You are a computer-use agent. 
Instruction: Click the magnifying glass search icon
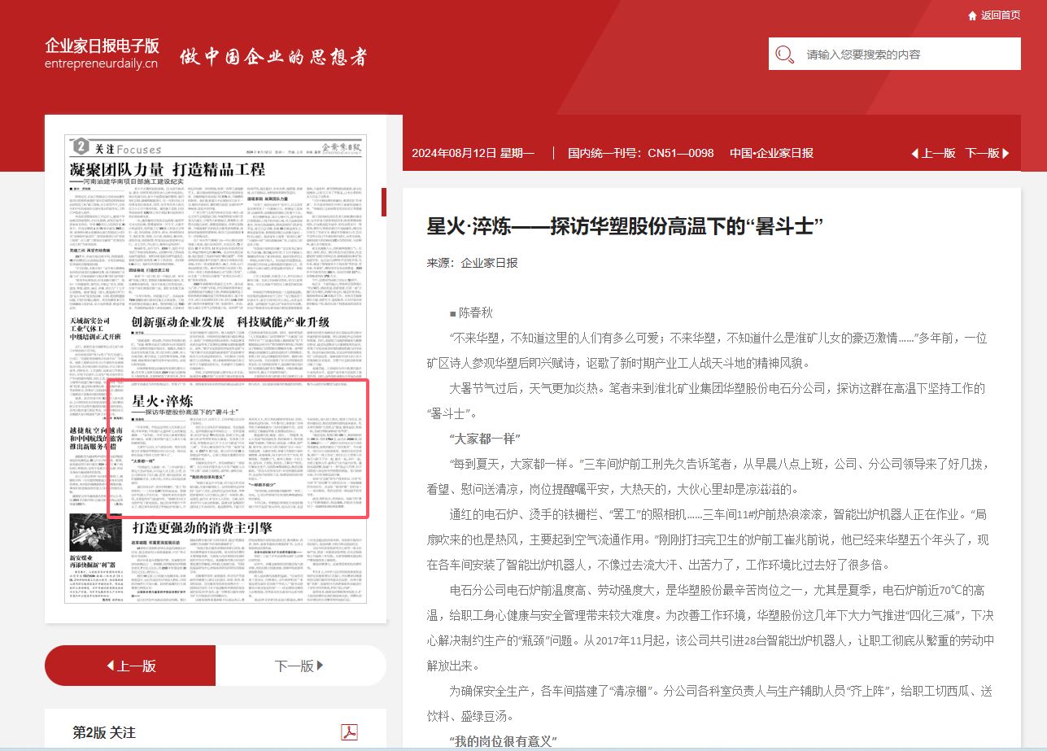click(x=785, y=55)
